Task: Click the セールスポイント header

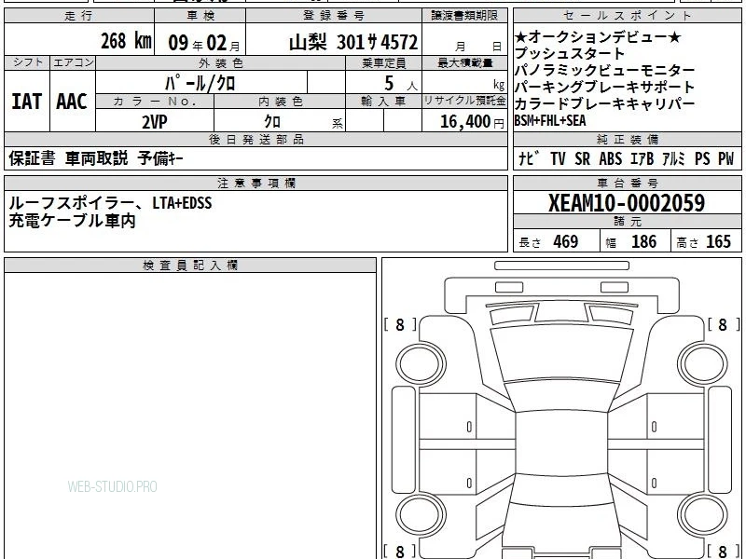Action: 627,16
